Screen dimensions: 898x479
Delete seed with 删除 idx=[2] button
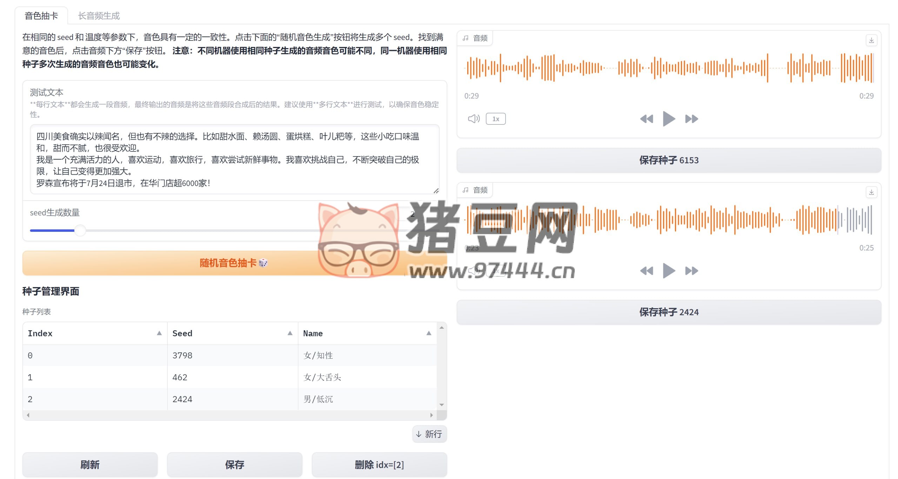379,465
